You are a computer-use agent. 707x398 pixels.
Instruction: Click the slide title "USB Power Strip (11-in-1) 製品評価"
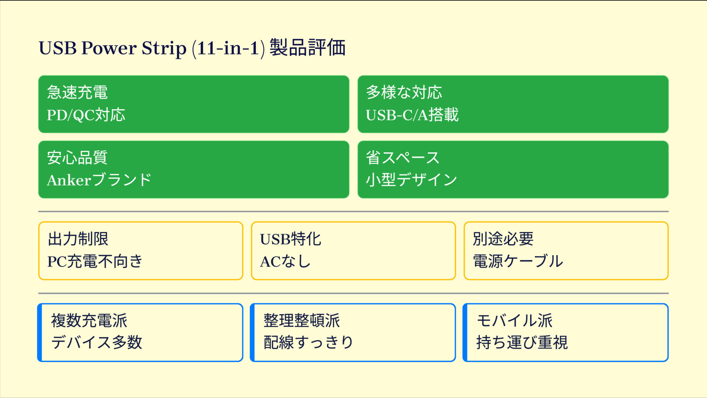pyautogui.click(x=192, y=48)
